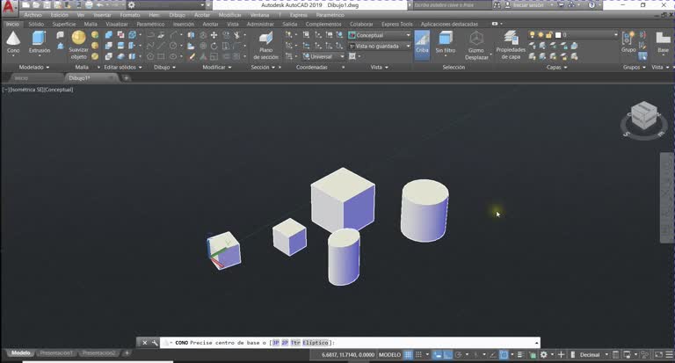Click the Modelo layout tab
The height and width of the screenshot is (363, 675).
(21, 353)
